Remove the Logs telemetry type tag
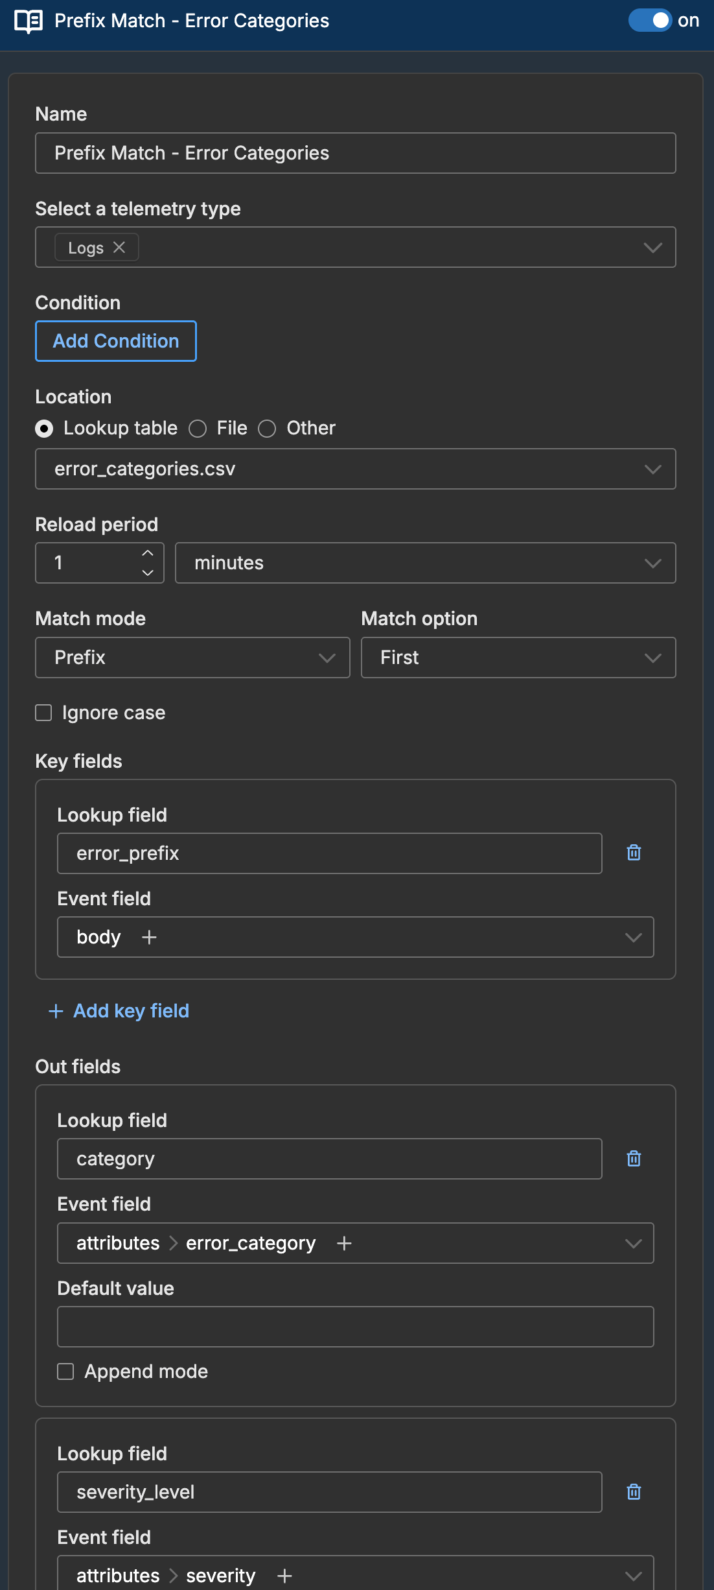This screenshot has height=1590, width=714. click(x=119, y=248)
